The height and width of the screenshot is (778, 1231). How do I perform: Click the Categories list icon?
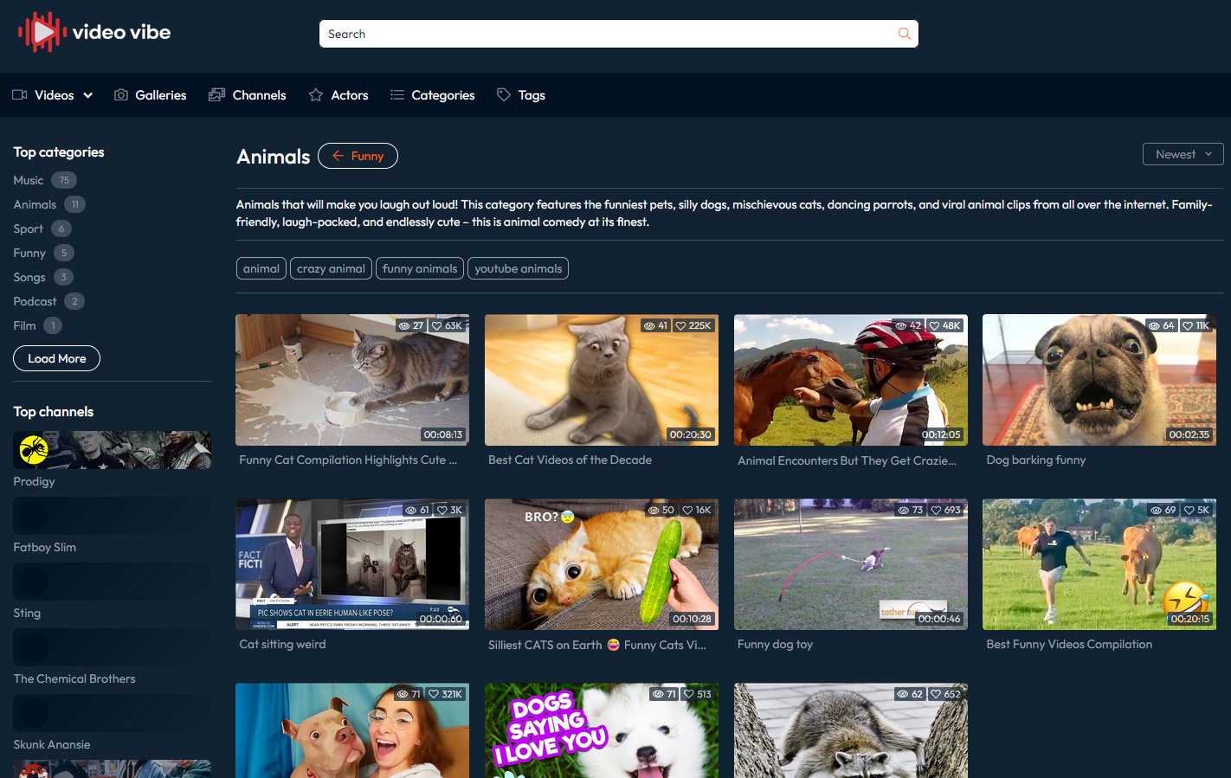tap(397, 95)
